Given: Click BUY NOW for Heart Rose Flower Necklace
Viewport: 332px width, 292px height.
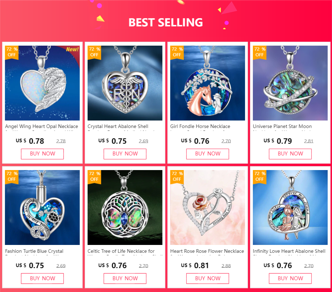Looking at the screenshot, I should (x=207, y=278).
